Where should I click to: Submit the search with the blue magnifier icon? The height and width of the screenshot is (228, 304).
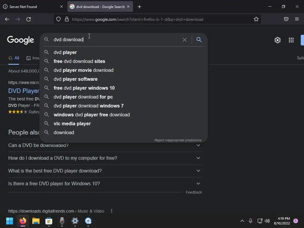(199, 39)
